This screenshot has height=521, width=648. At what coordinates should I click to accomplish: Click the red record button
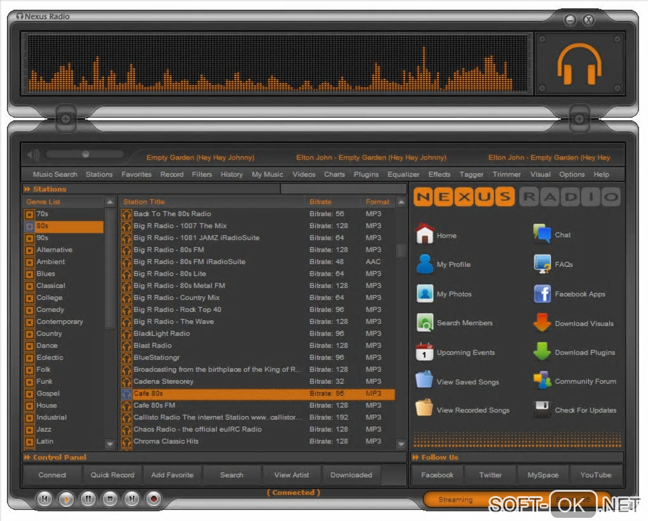[153, 499]
